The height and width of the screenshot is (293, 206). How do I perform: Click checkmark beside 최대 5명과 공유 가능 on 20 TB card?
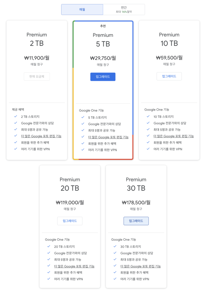49,260
